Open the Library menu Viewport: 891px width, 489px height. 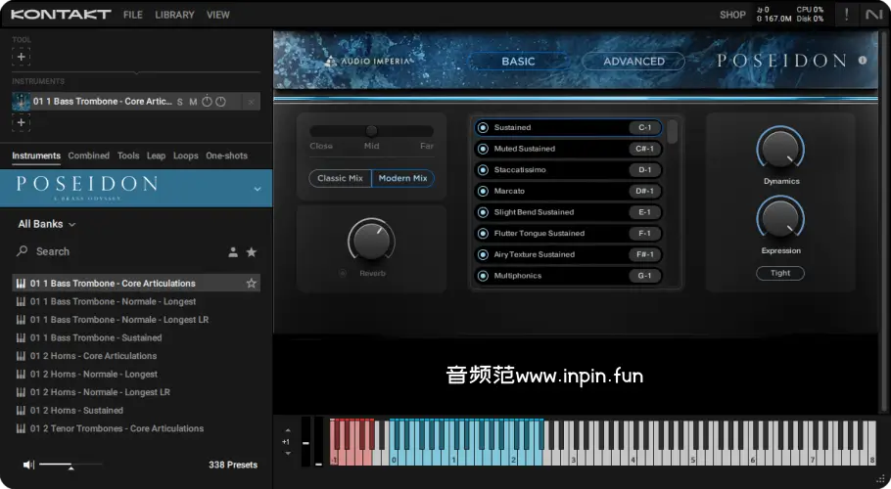pyautogui.click(x=174, y=15)
